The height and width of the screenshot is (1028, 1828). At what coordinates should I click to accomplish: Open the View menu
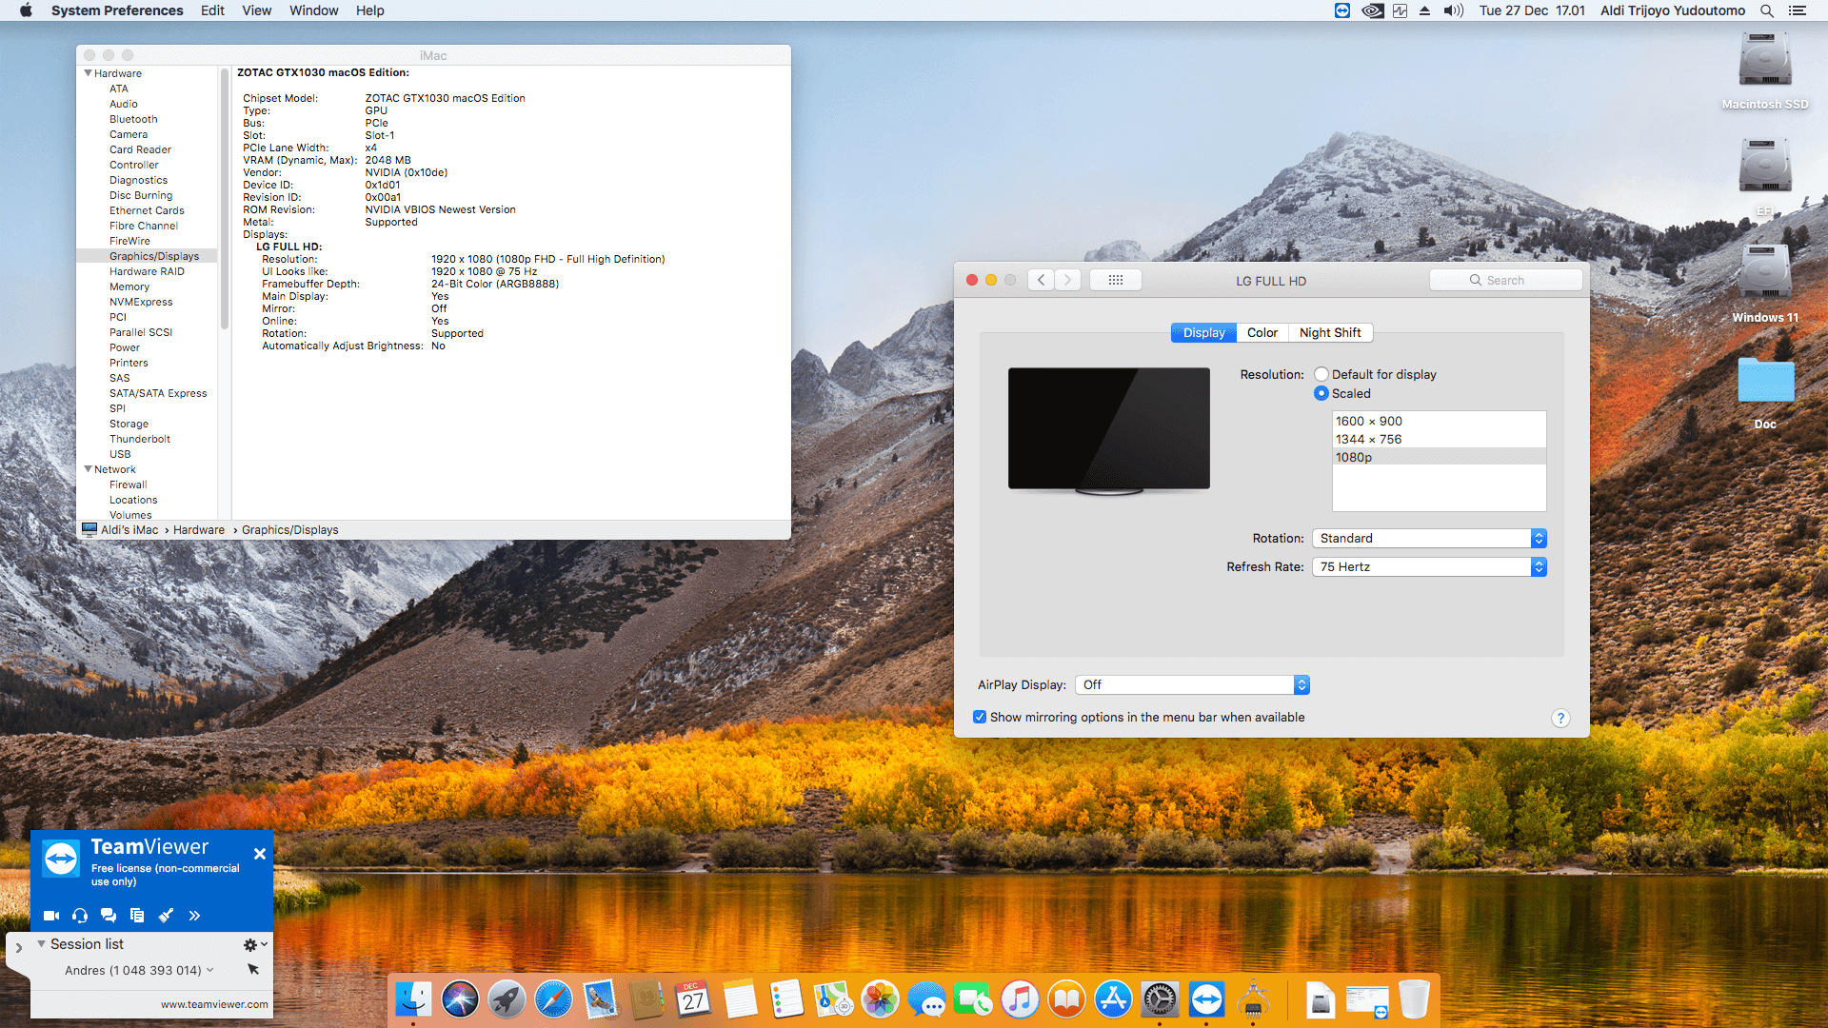point(257,10)
